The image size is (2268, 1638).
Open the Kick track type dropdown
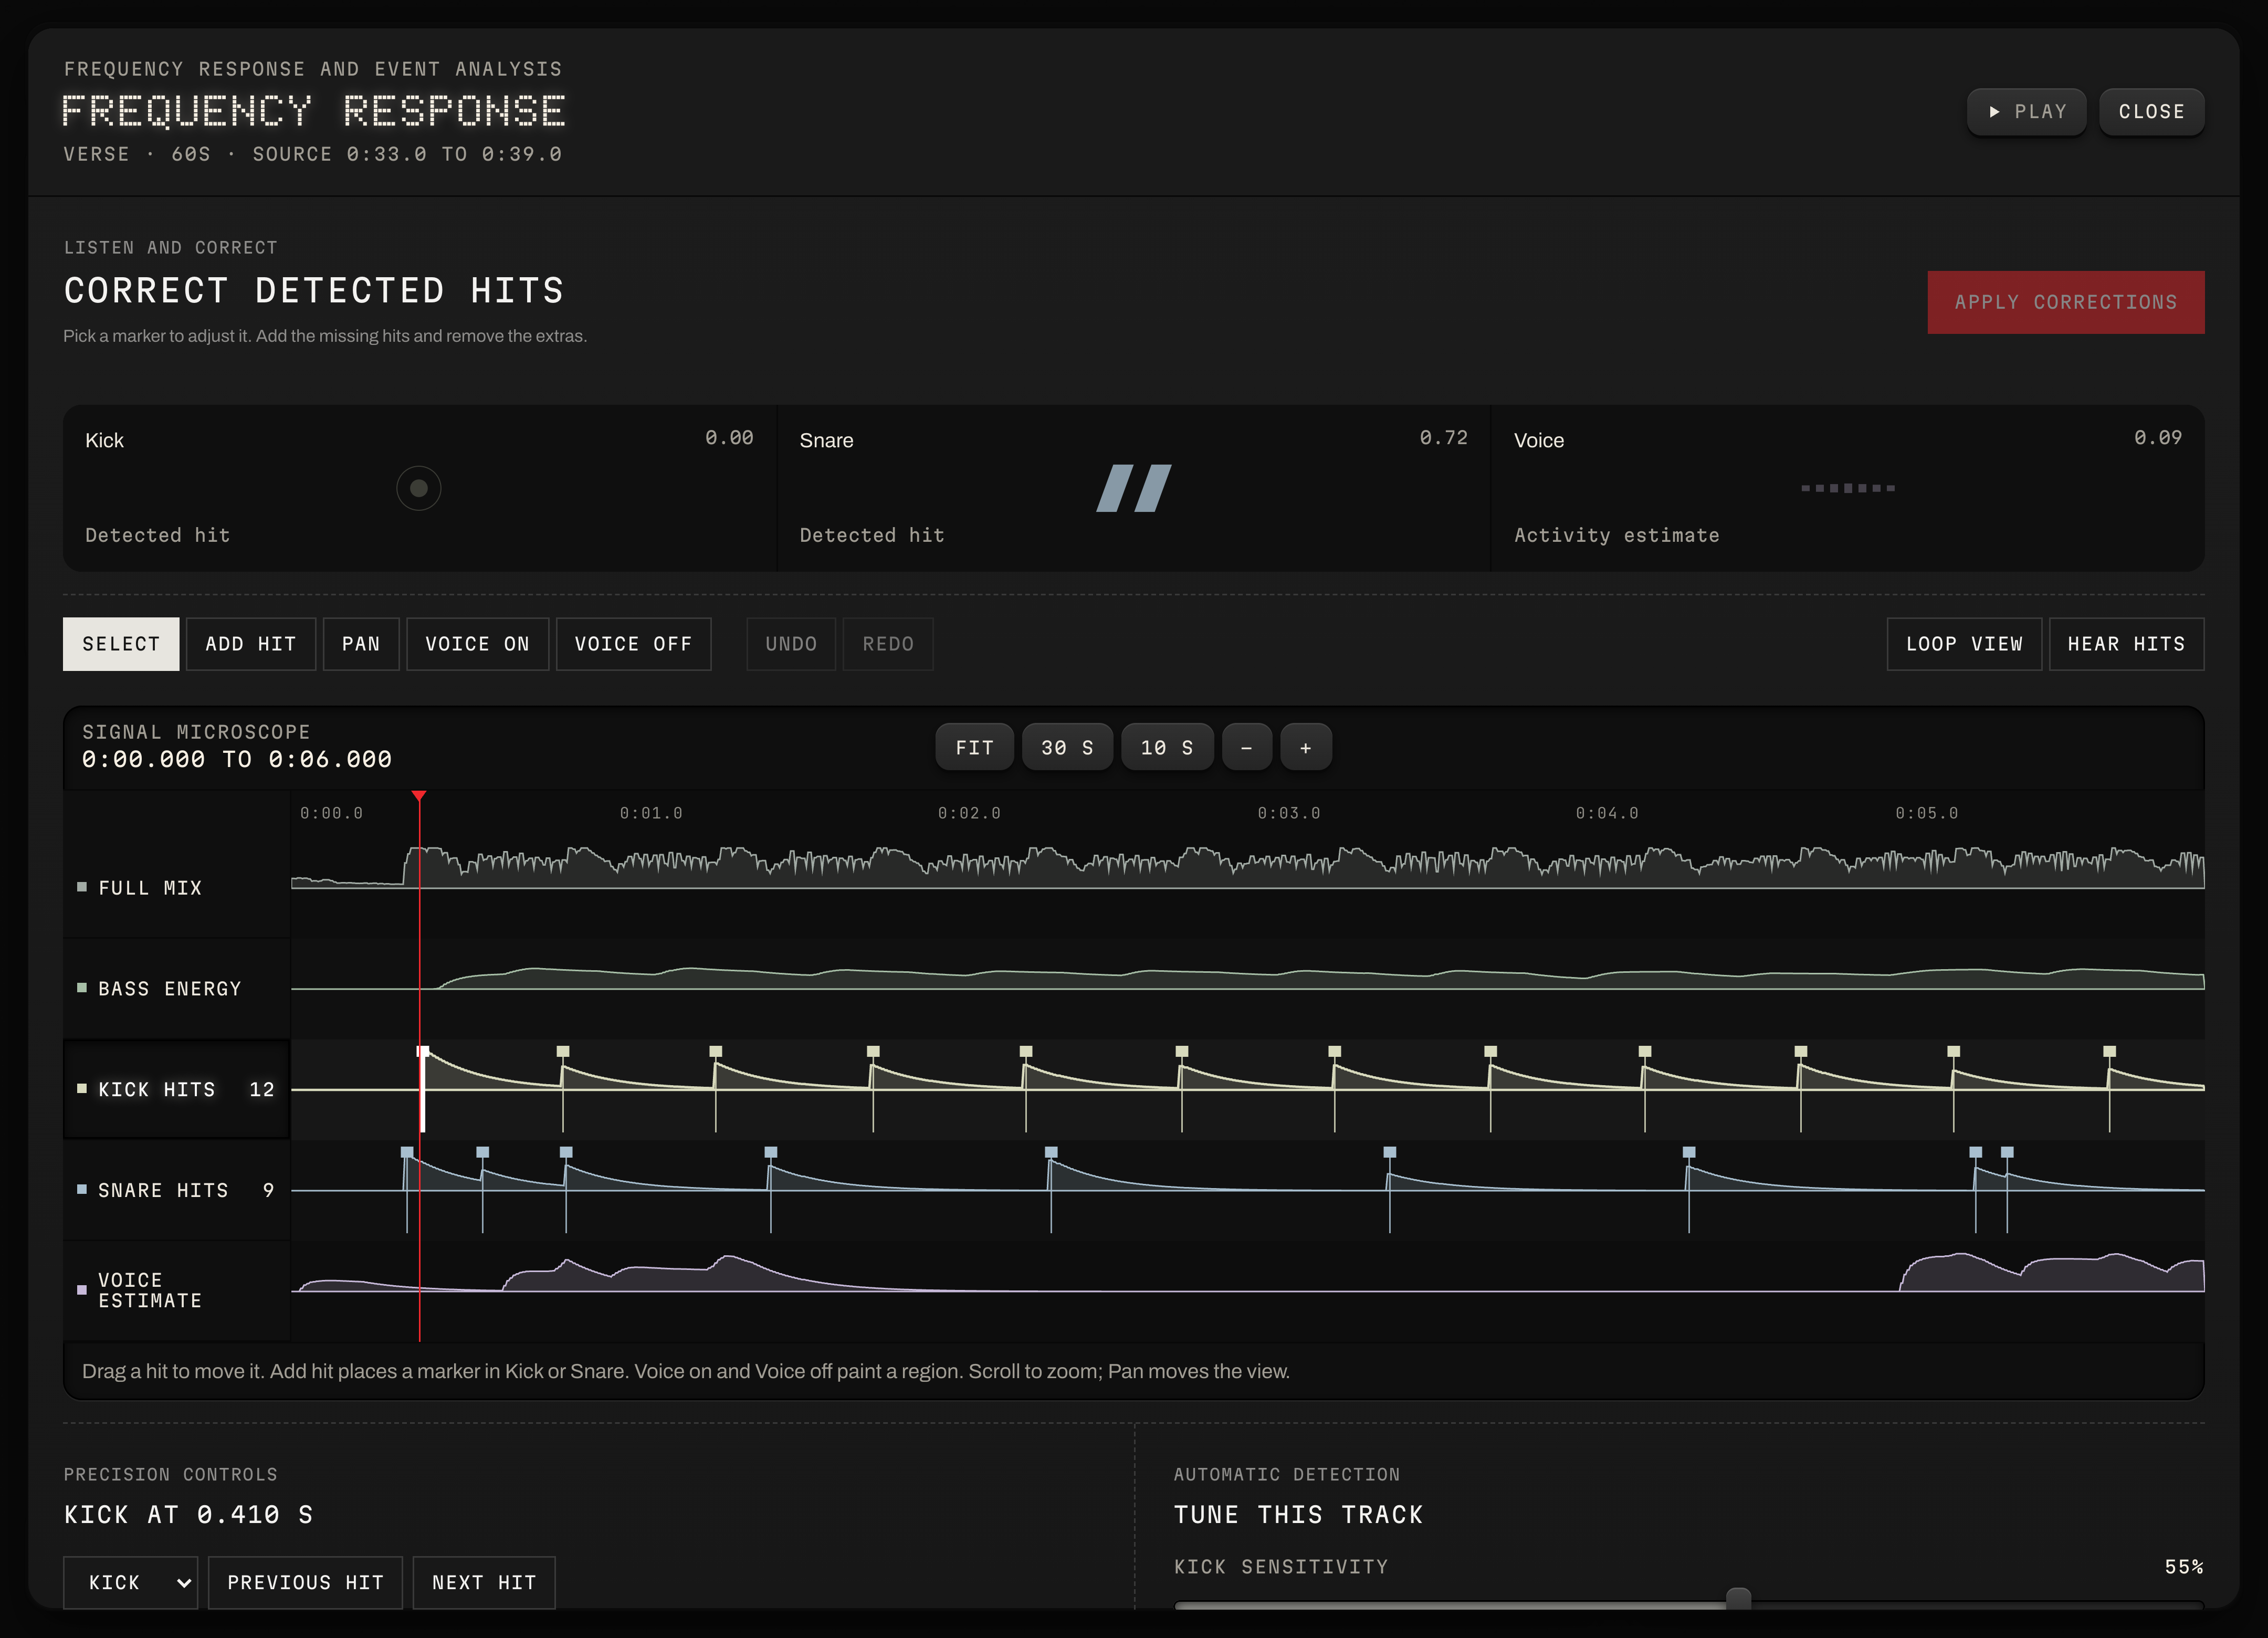click(130, 1583)
